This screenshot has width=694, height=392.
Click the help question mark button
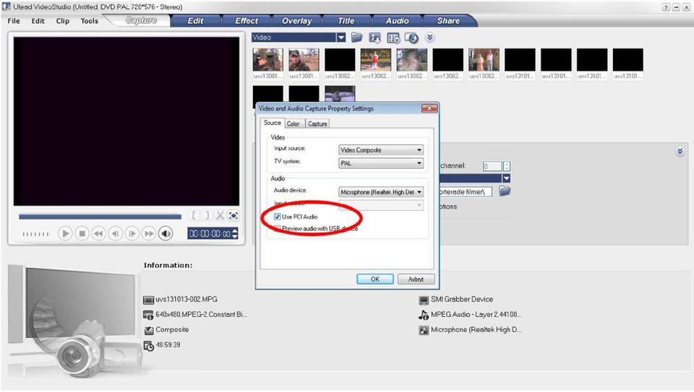[666, 7]
